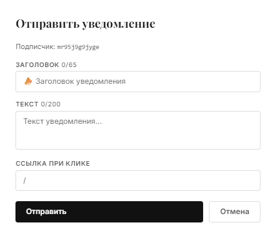Click the ТЕКСТ field label

point(27,104)
